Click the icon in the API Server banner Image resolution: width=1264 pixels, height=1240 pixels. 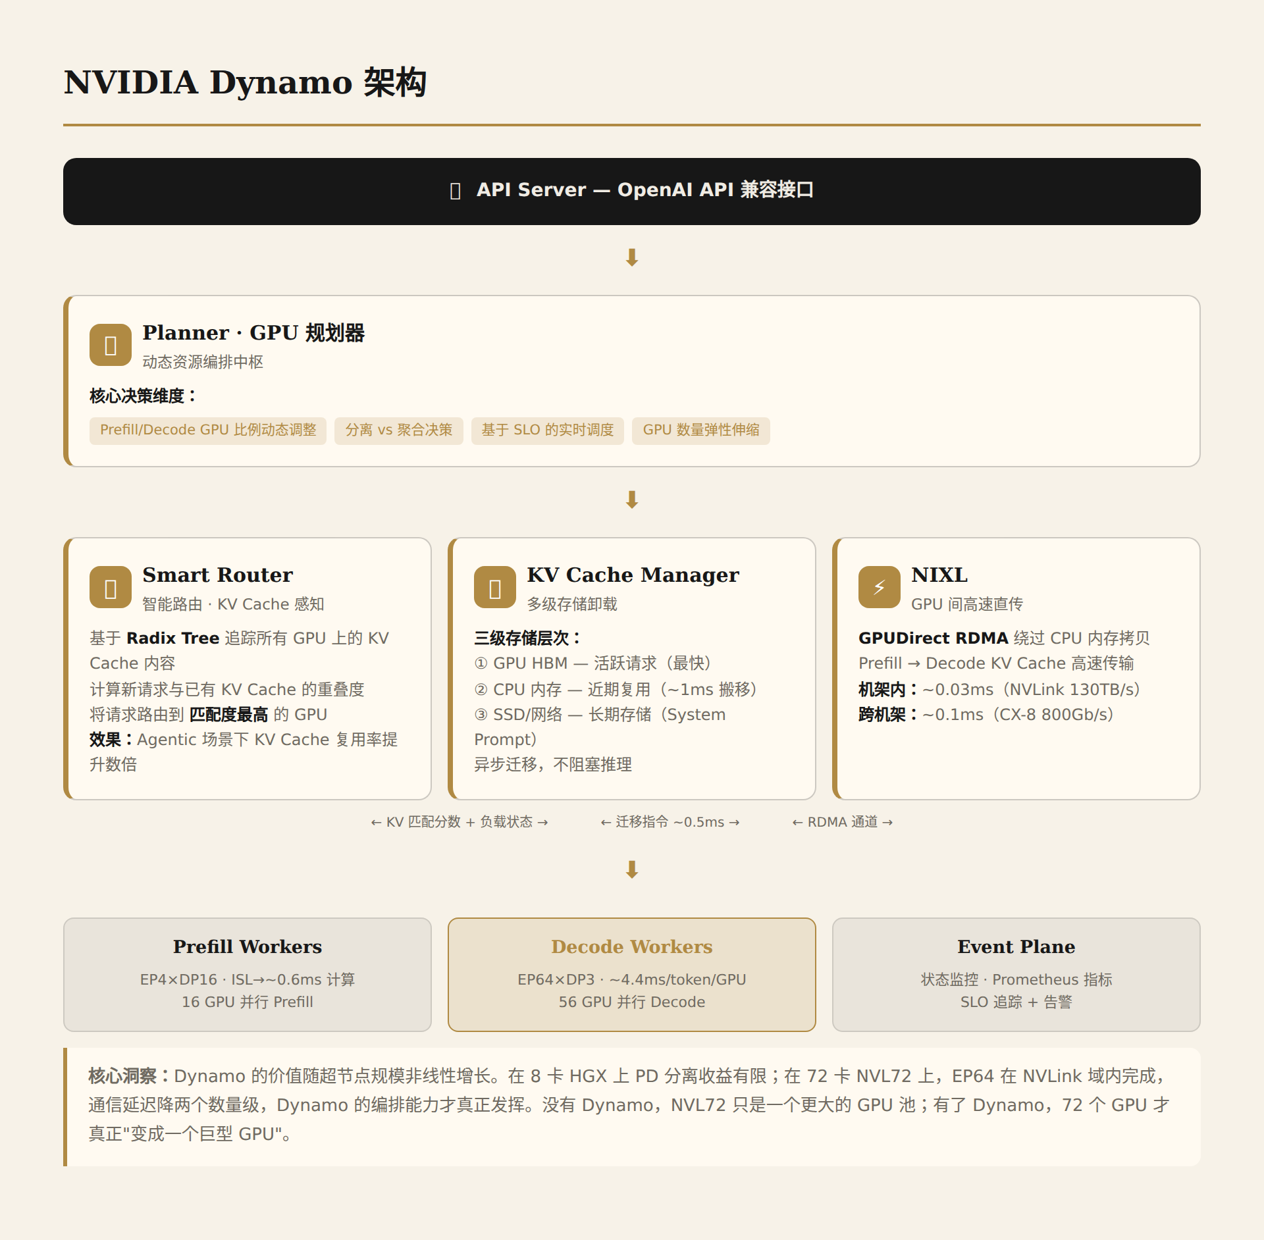coord(455,191)
